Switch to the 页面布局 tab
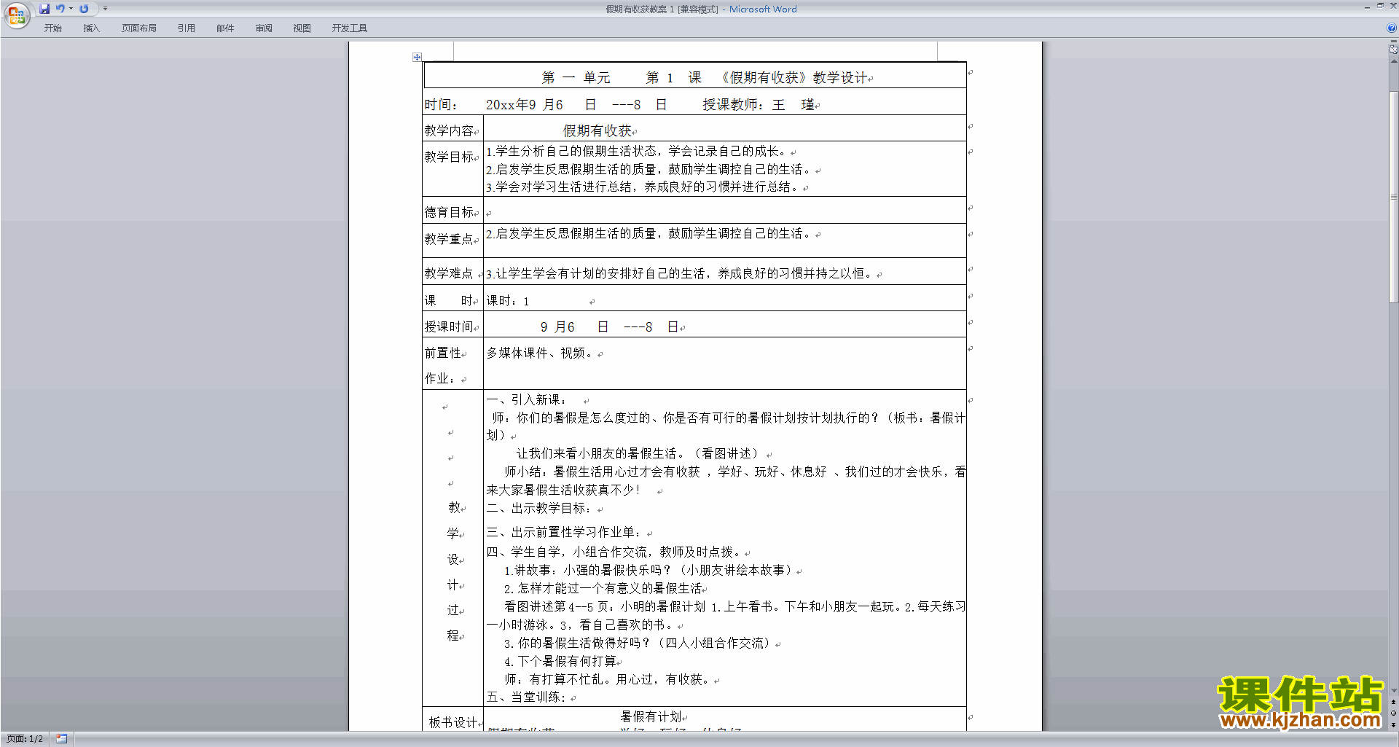 (138, 28)
